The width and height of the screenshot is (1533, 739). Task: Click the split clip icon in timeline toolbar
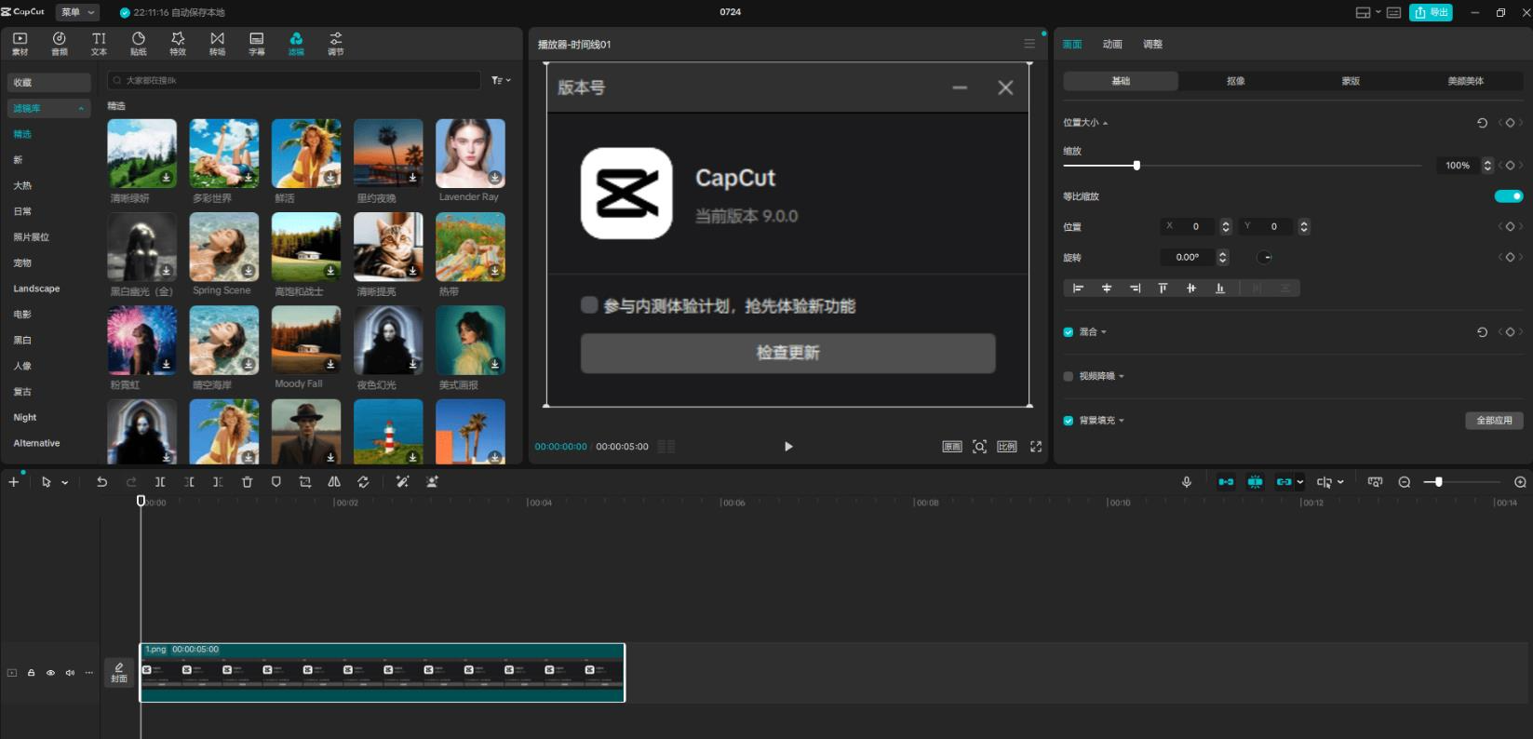point(160,482)
